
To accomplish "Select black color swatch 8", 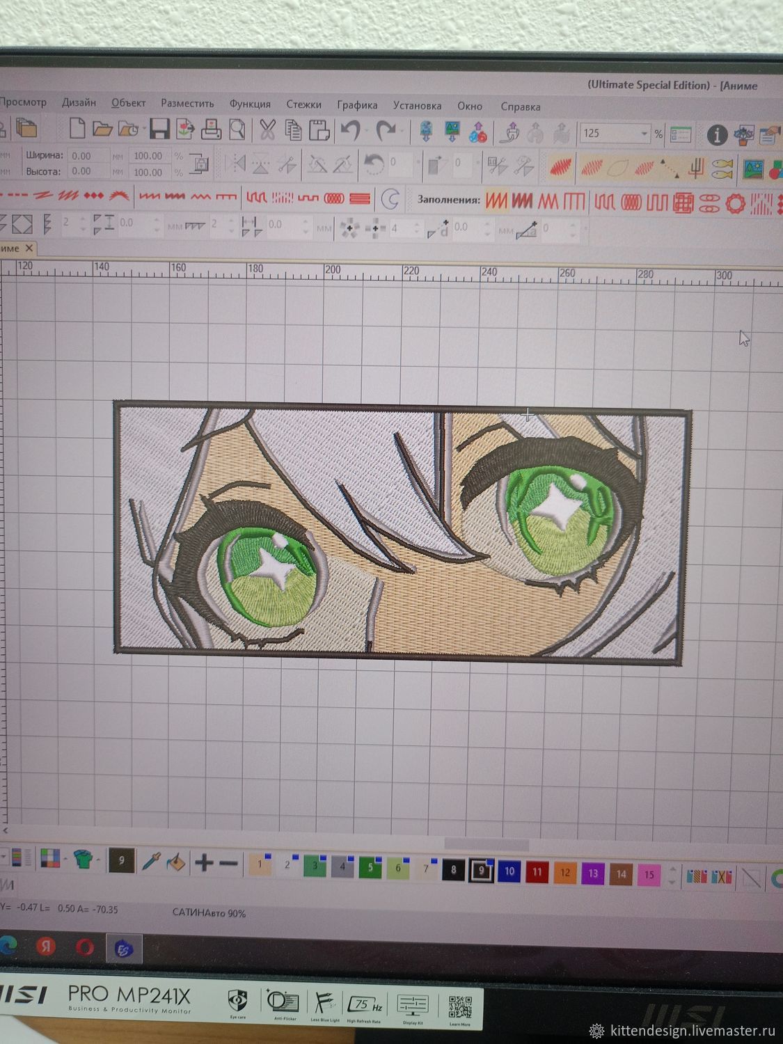I will click(453, 869).
